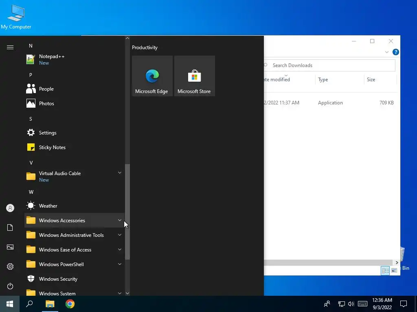417x312 pixels.
Task: Click the letter S section header
Action: coord(31,119)
